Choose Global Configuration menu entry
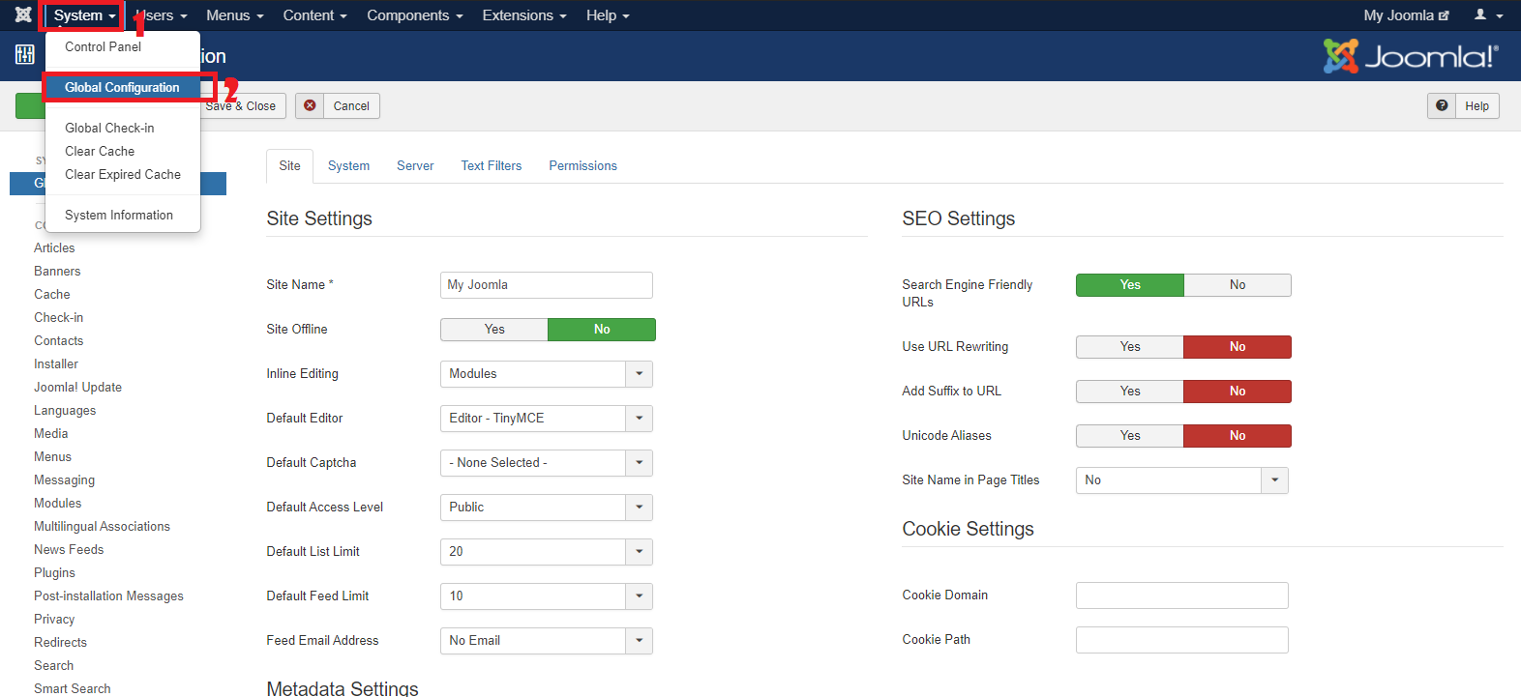The height and width of the screenshot is (697, 1521). (x=123, y=87)
